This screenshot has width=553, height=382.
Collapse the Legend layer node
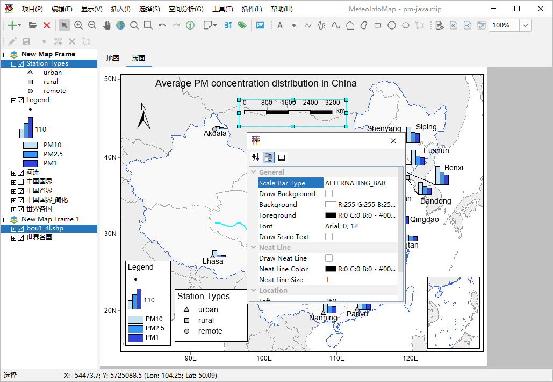coord(13,100)
